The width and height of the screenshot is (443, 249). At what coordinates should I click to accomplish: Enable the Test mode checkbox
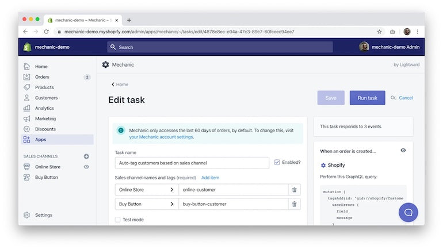pos(118,220)
